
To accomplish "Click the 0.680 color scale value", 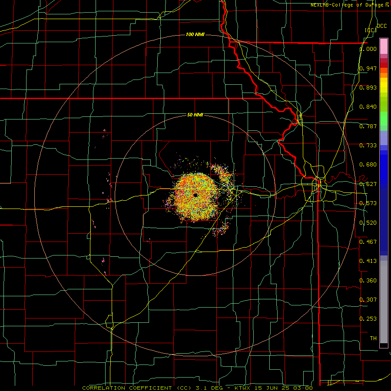I will [368, 165].
